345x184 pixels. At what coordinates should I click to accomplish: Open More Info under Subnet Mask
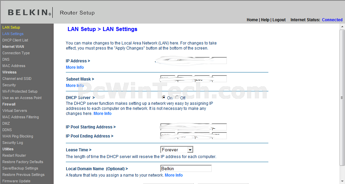tap(75, 86)
